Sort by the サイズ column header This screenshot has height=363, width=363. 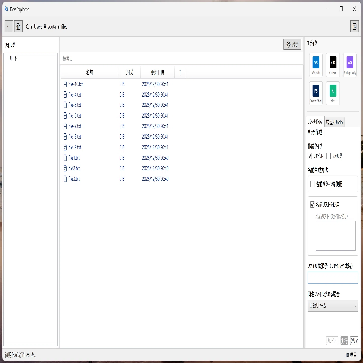[x=129, y=72]
